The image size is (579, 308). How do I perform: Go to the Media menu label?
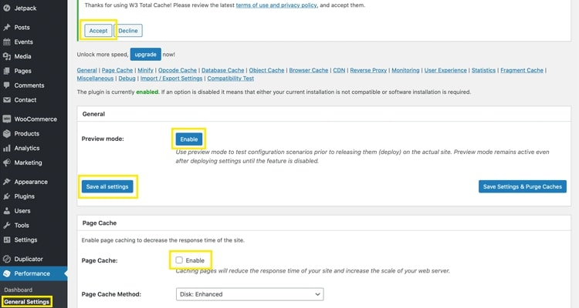click(x=22, y=56)
